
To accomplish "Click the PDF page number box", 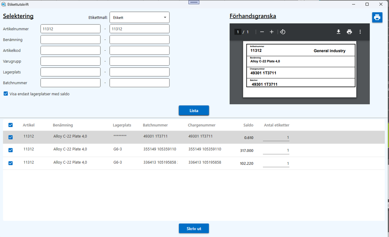I will pos(238,32).
